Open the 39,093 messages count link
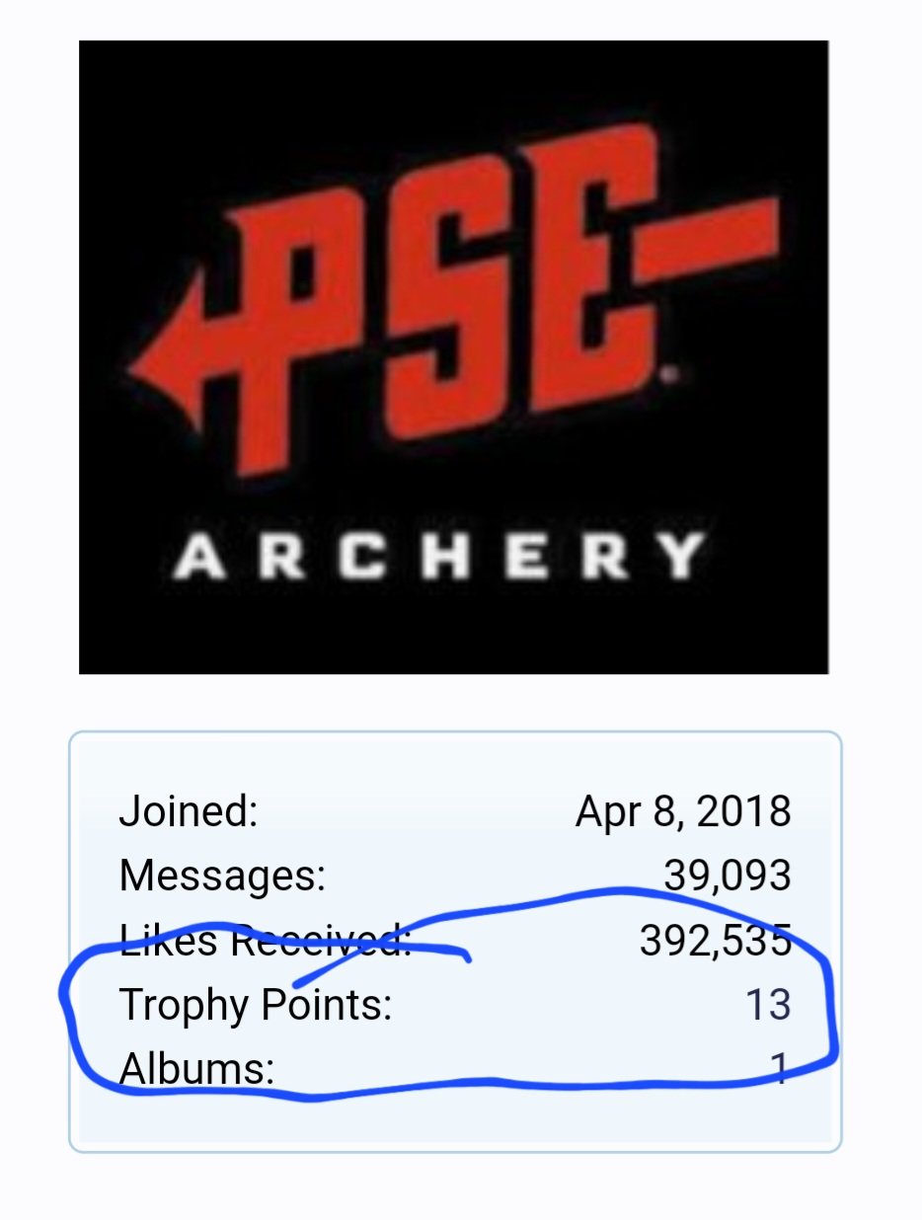This screenshot has width=922, height=1220. 728,876
